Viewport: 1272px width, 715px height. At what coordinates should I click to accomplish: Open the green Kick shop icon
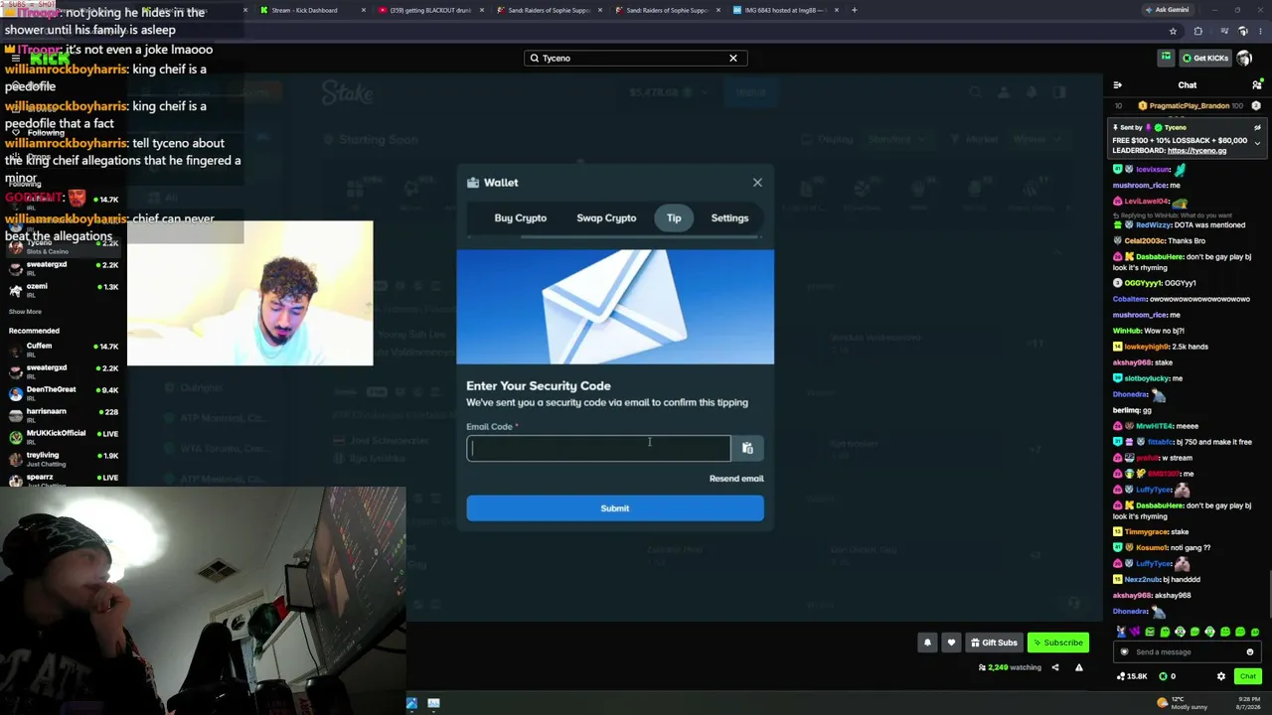[x=1166, y=58]
